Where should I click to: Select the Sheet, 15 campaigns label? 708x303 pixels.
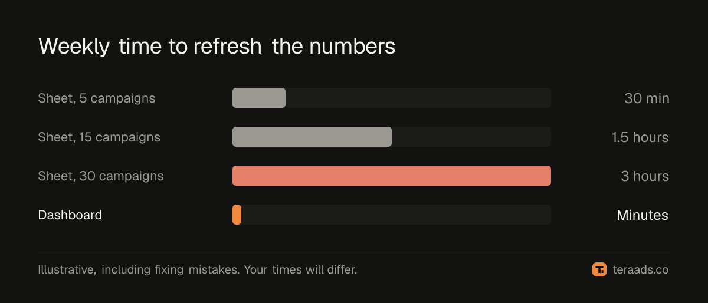point(99,137)
